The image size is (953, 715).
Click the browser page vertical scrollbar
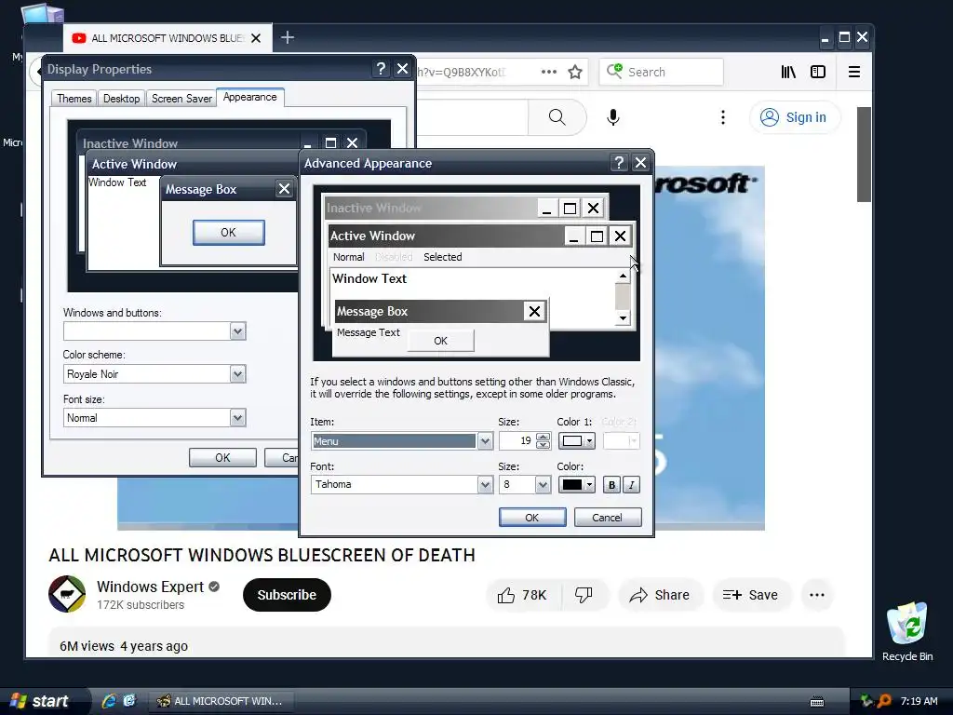[864, 155]
